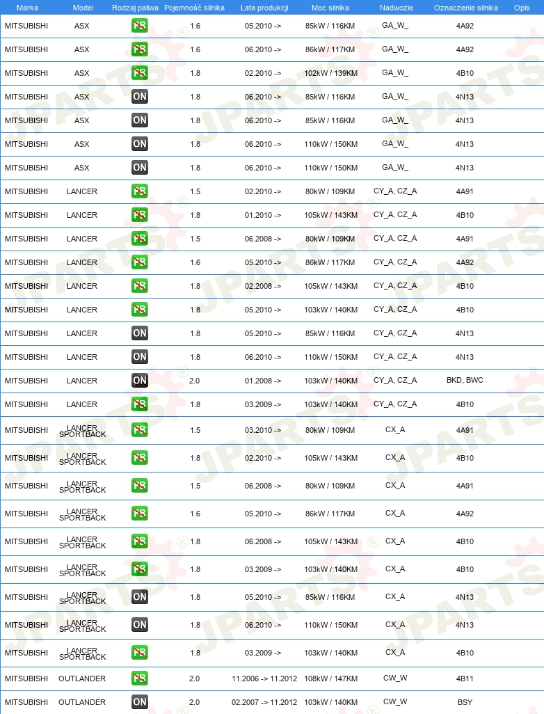Select OUTLANDER model cell in diesel BSY row
The image size is (544, 714).
(x=82, y=702)
